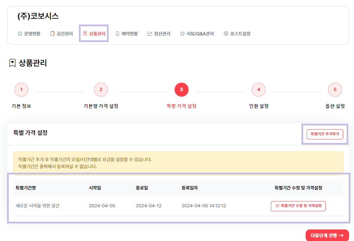This screenshot has width=354, height=241.
Task: Click the active step 3 circle
Action: (x=182, y=90)
